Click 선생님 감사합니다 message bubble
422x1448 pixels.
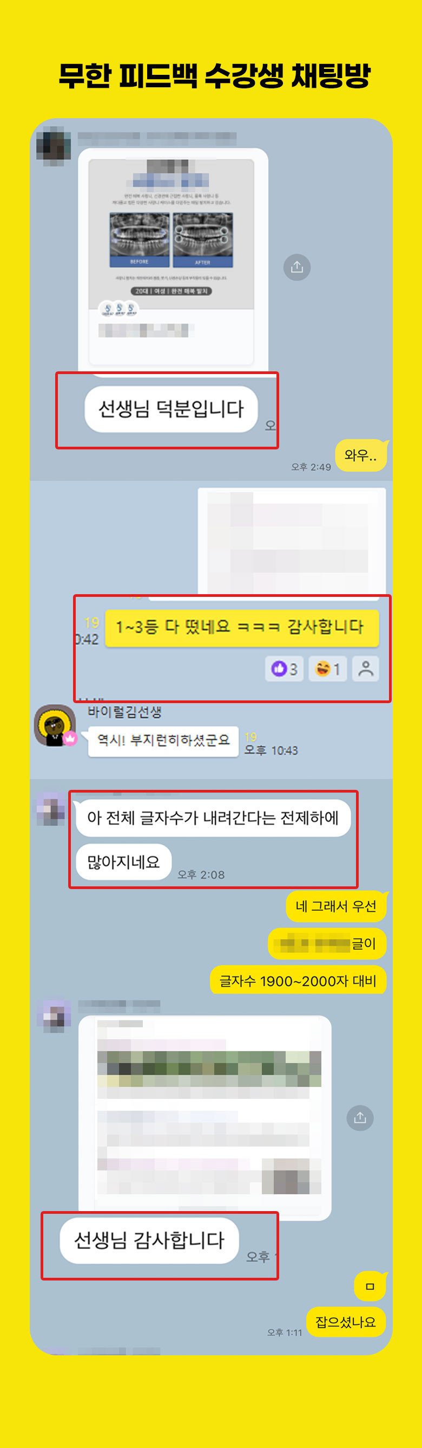pyautogui.click(x=149, y=1240)
